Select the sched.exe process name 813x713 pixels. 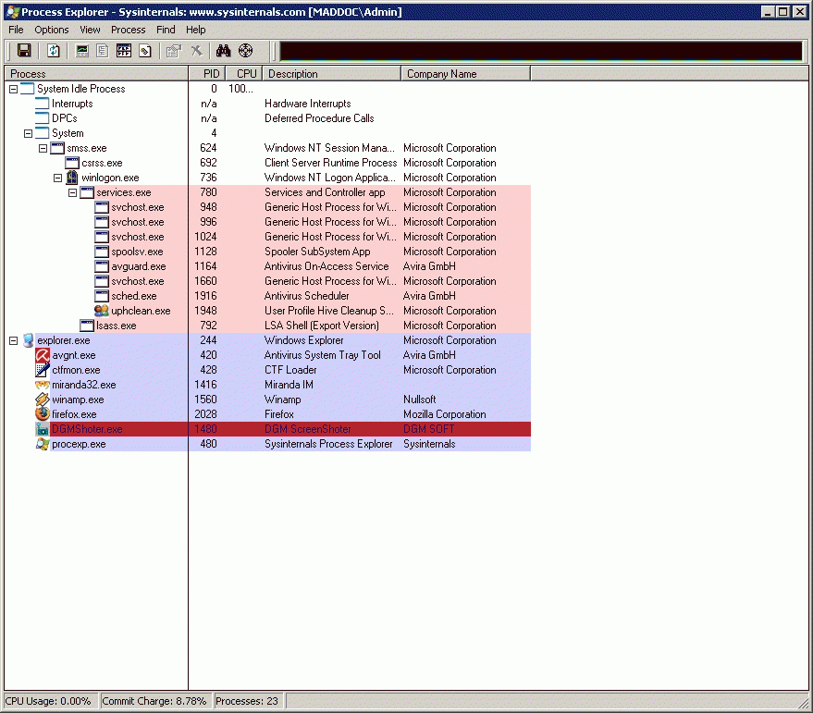[x=134, y=296]
